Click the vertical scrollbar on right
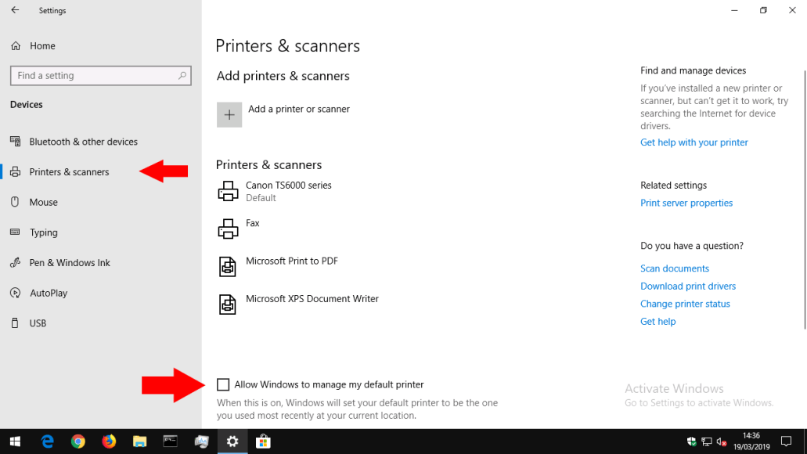The height and width of the screenshot is (454, 807). (x=805, y=200)
